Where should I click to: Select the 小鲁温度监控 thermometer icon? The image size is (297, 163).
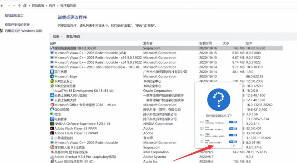click(52, 138)
